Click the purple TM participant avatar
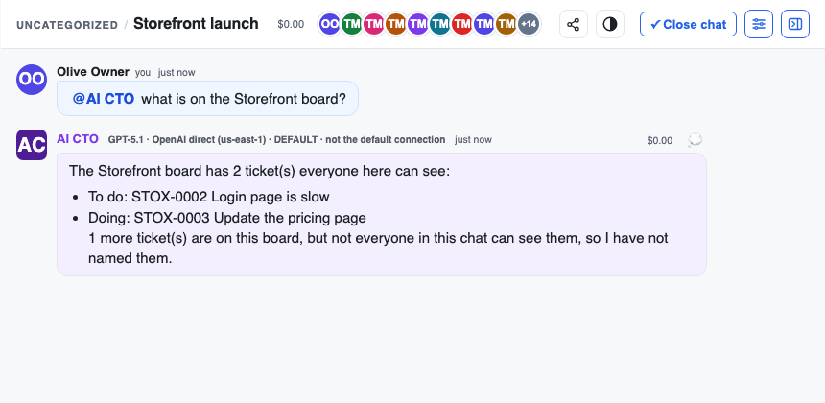The image size is (825, 403). (x=417, y=24)
